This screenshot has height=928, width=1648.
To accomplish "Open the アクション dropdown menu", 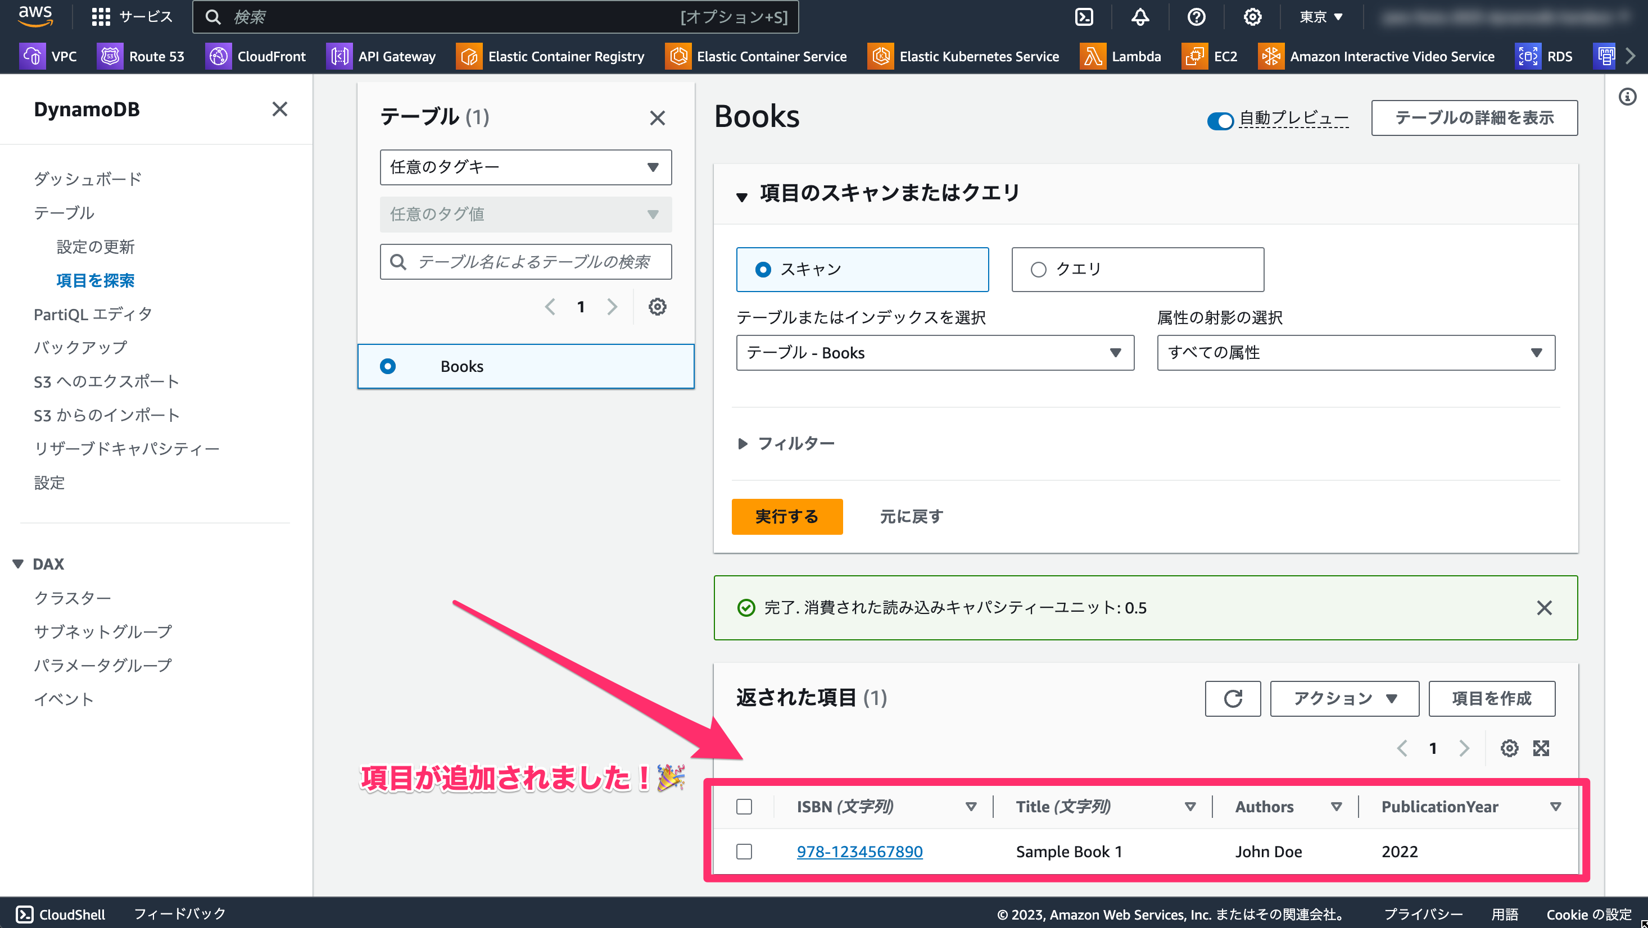I will (x=1344, y=698).
